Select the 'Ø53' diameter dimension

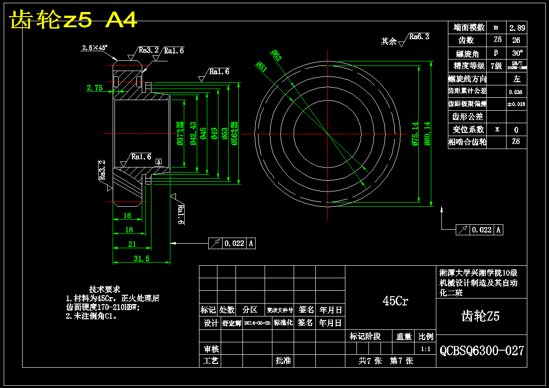pos(225,134)
